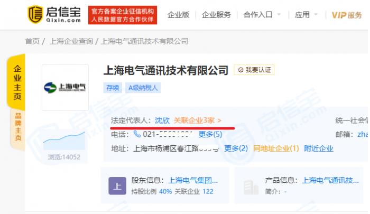The width and height of the screenshot is (370, 214).
Task: Click the 浏览:14052 view count
Action: pos(64,157)
